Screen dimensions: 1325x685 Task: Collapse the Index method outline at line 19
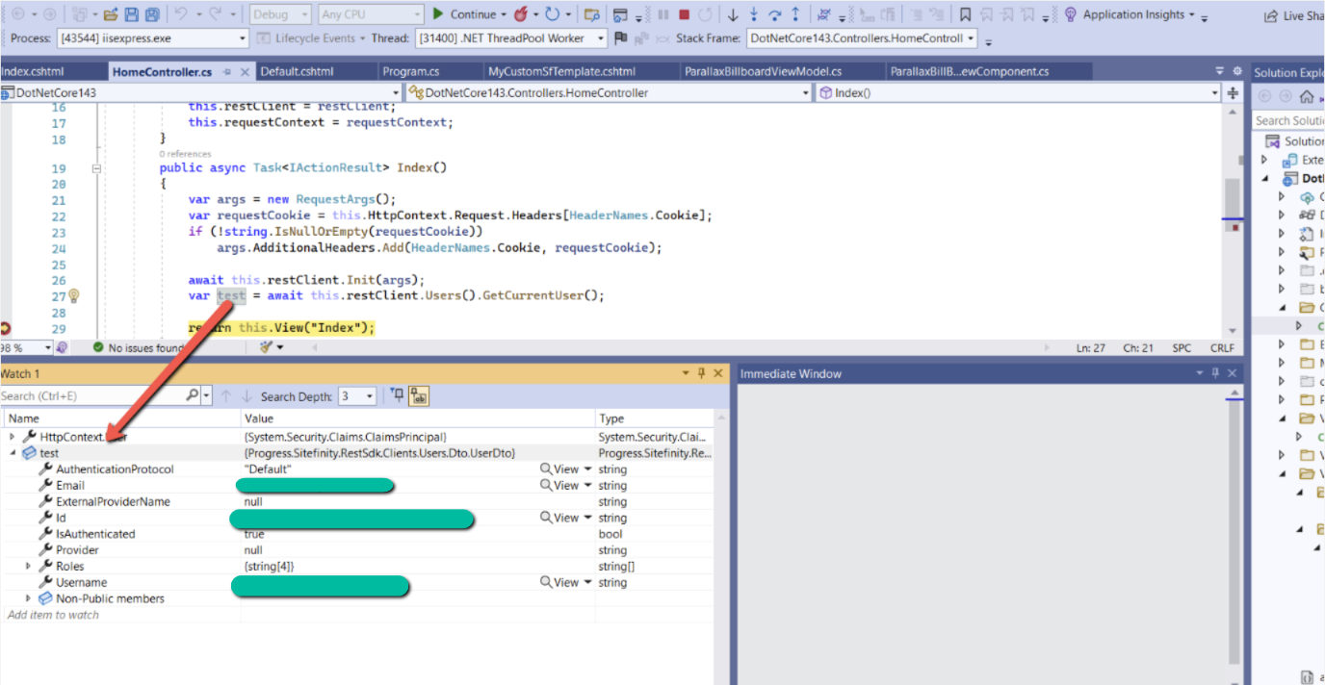(95, 168)
